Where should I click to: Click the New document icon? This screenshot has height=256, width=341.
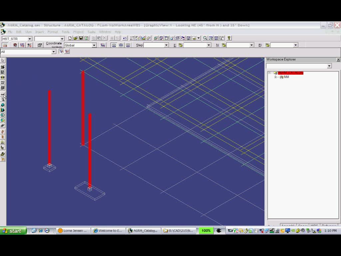(x=70, y=38)
